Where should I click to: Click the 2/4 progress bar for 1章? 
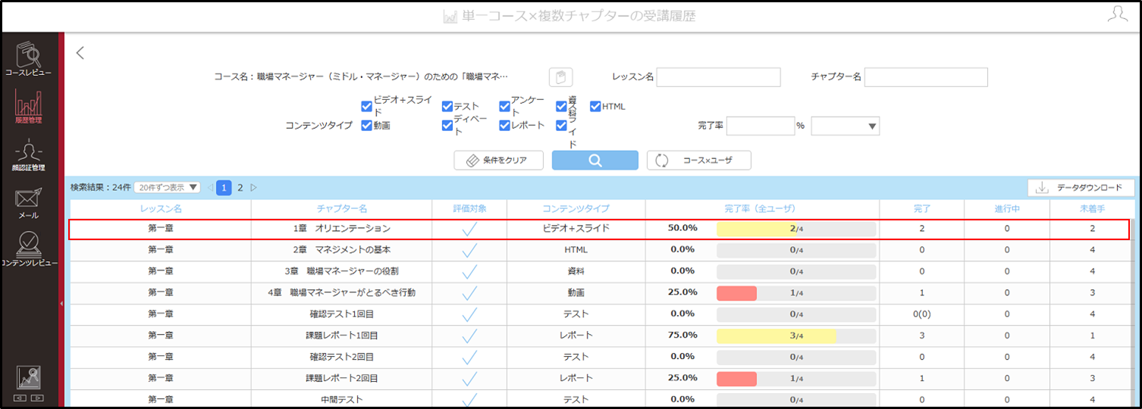(796, 229)
